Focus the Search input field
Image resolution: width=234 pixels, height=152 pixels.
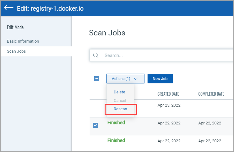tap(166, 55)
